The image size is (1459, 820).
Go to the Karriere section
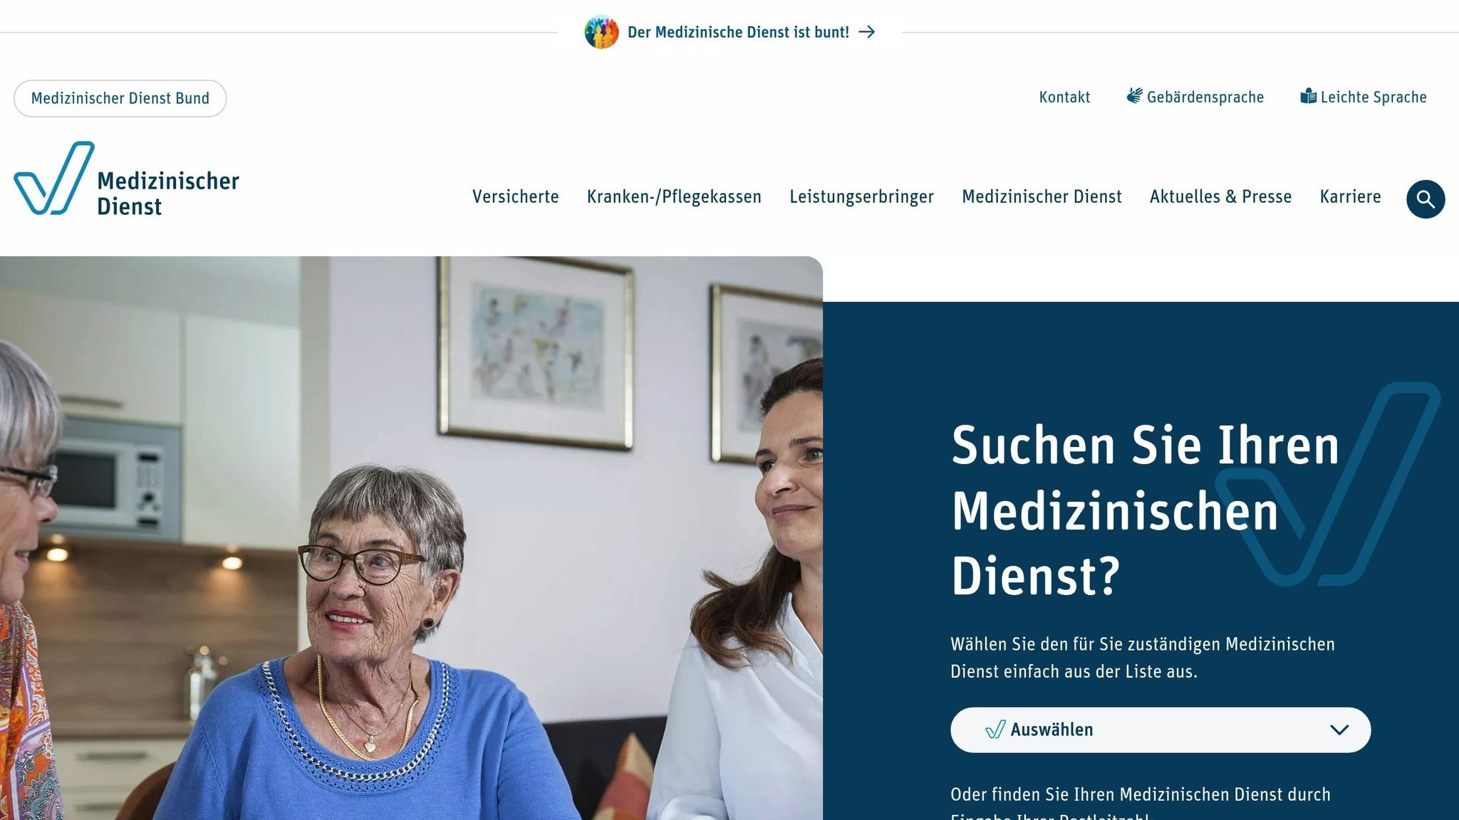1350,196
